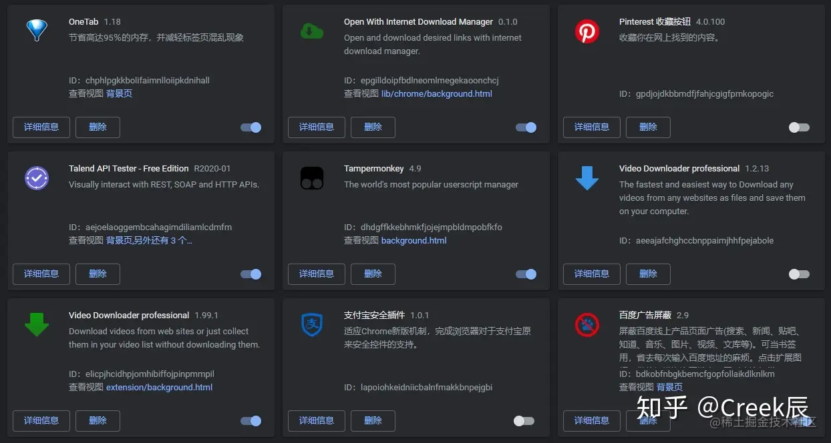The width and height of the screenshot is (831, 443).
Task: Open Tampermonkey's background.html link
Action: 414,240
